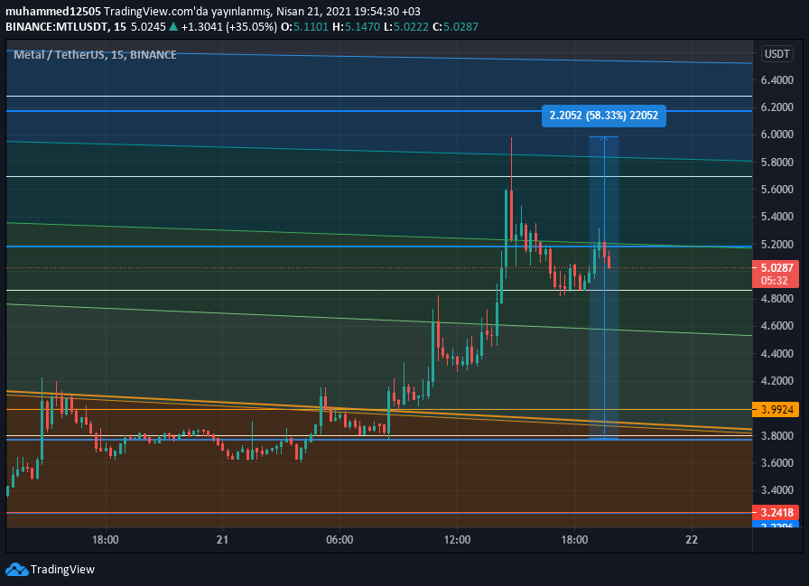Click the high value H:5.1470

[x=356, y=26]
